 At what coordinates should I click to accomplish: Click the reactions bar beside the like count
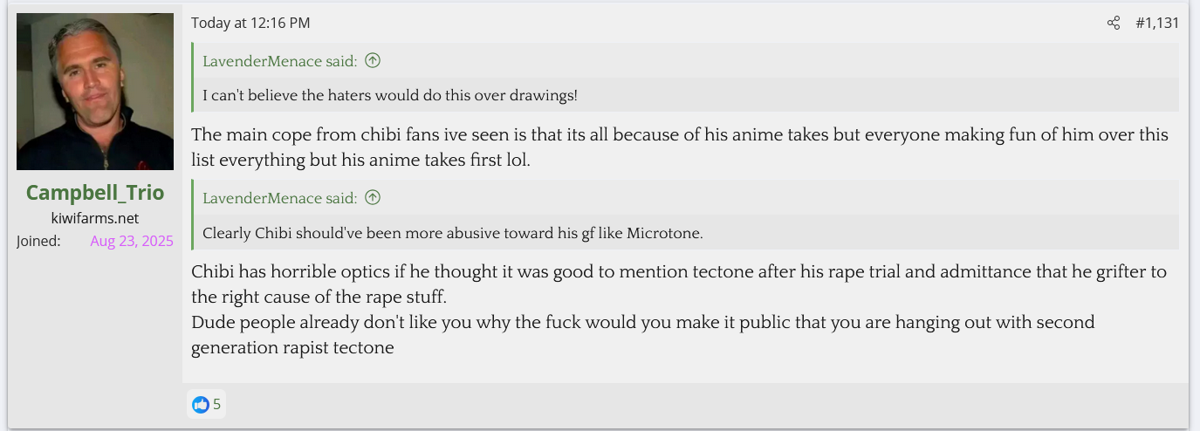click(x=698, y=405)
